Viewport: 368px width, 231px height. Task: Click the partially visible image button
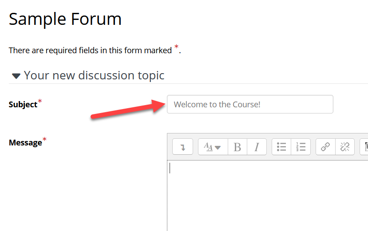click(365, 147)
